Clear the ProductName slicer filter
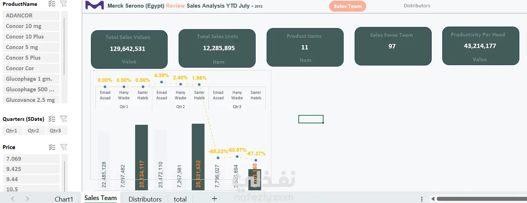This screenshot has width=527, height=203. click(64, 4)
